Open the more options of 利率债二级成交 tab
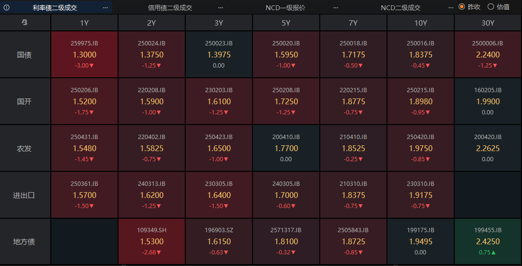Screen dimensions: 522x266 105,7
